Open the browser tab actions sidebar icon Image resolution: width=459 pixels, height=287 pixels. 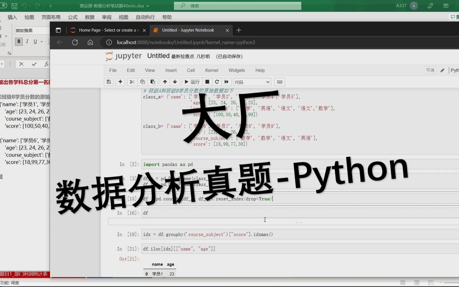[58, 30]
